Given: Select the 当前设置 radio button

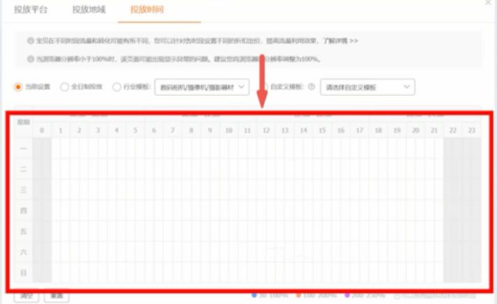Looking at the screenshot, I should pyautogui.click(x=19, y=87).
